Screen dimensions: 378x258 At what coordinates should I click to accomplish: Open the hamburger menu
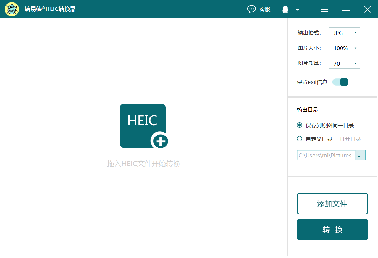324,9
